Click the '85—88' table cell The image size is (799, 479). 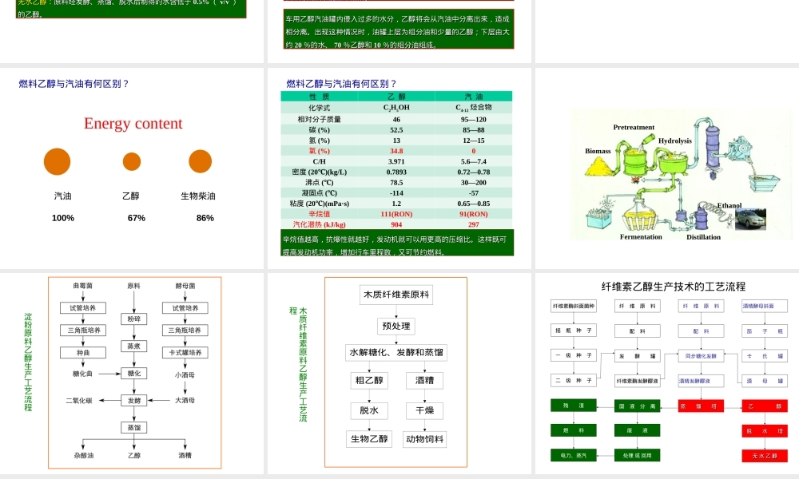click(473, 130)
